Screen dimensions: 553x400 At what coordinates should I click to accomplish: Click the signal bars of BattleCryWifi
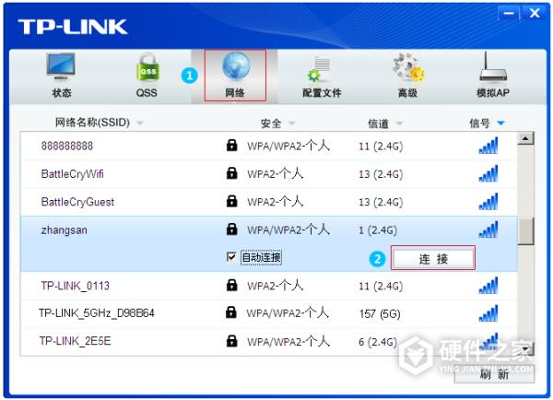click(488, 173)
